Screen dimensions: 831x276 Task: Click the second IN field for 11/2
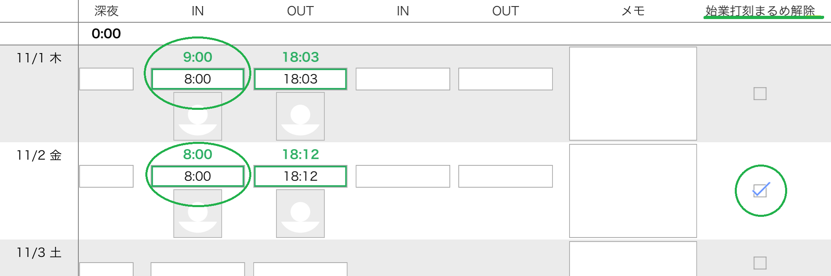tap(403, 176)
